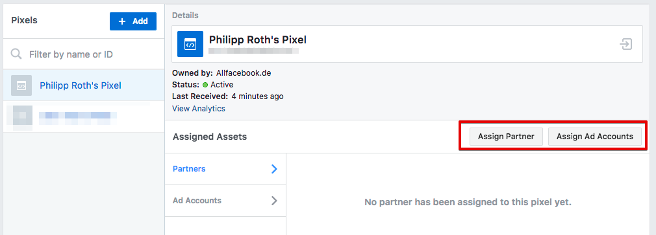This screenshot has width=656, height=235.
Task: Open pixel via the exit arrow icon
Action: [626, 44]
